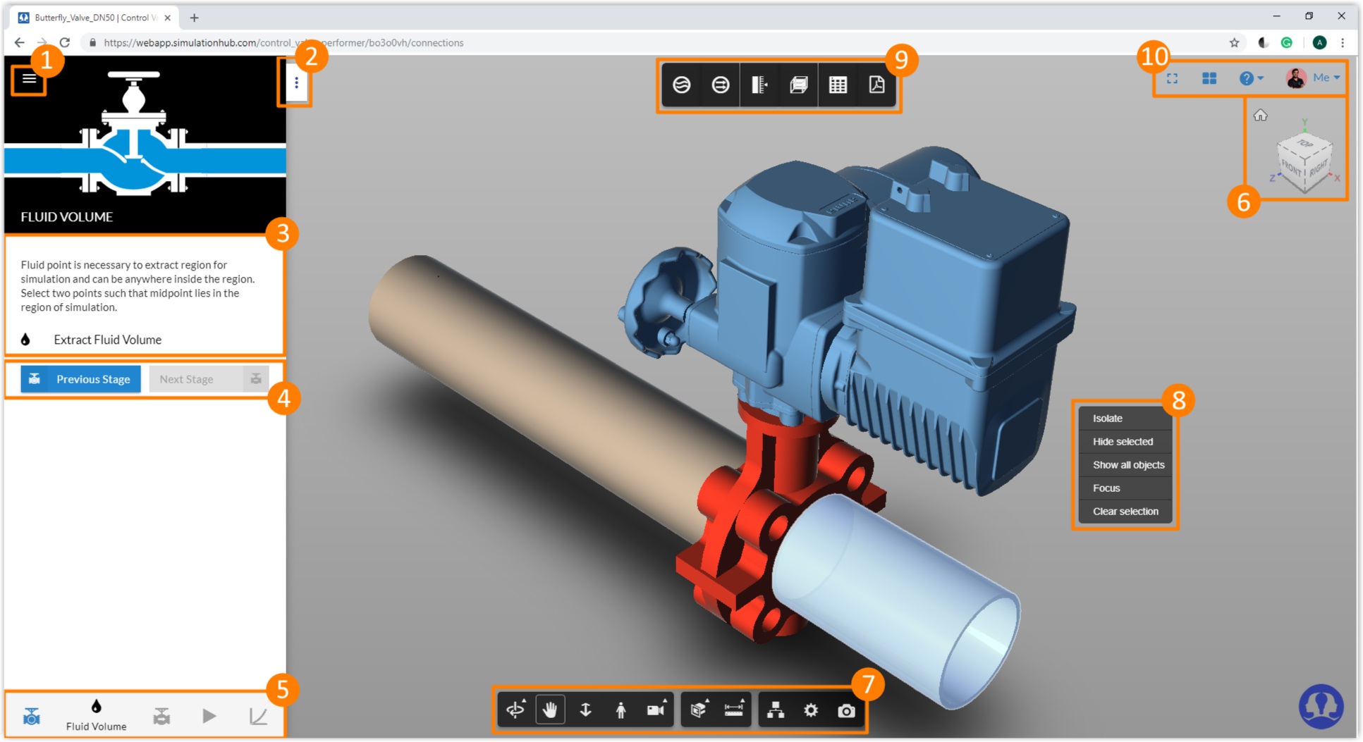Click the Previous Stage button
1363x742 pixels.
[80, 378]
